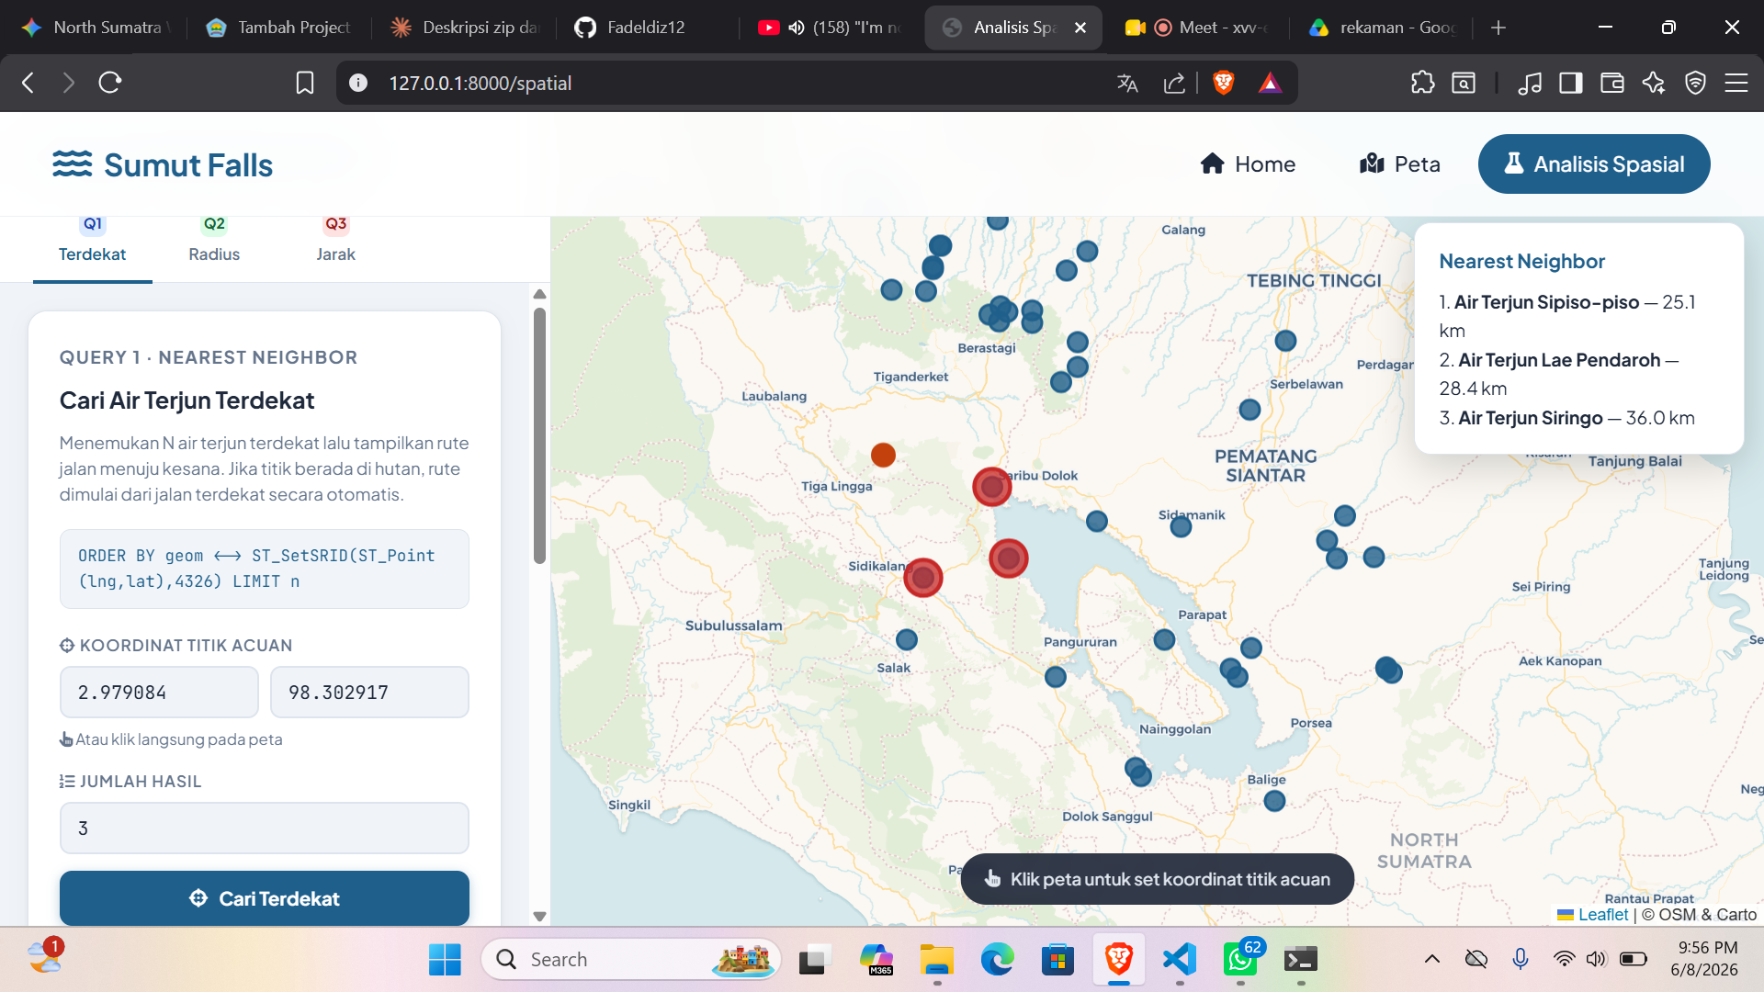The image size is (1764, 992).
Task: Open the Windows Start menu
Action: click(x=445, y=960)
